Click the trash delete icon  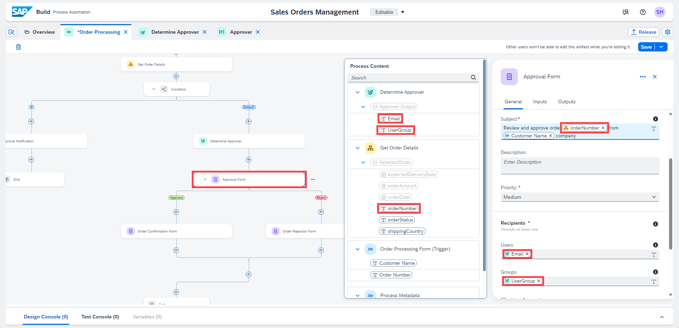coord(18,47)
